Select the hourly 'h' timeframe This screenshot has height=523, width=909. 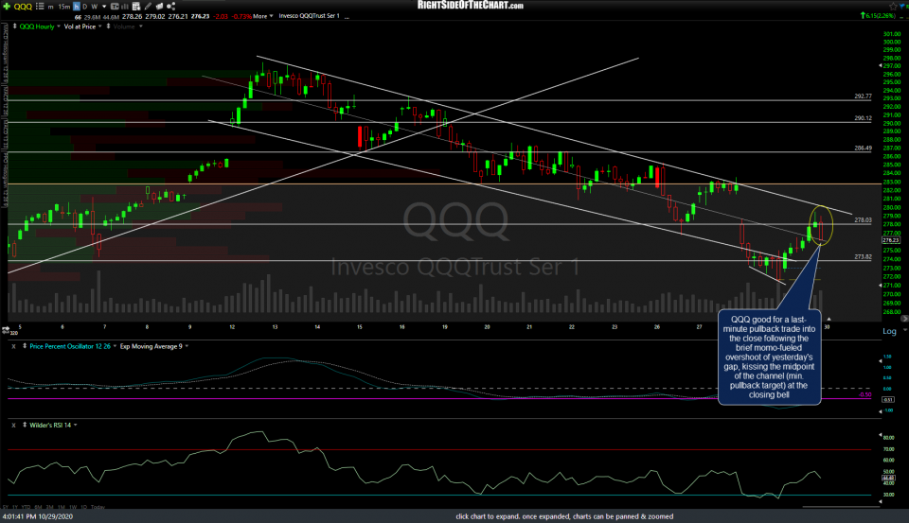[76, 7]
